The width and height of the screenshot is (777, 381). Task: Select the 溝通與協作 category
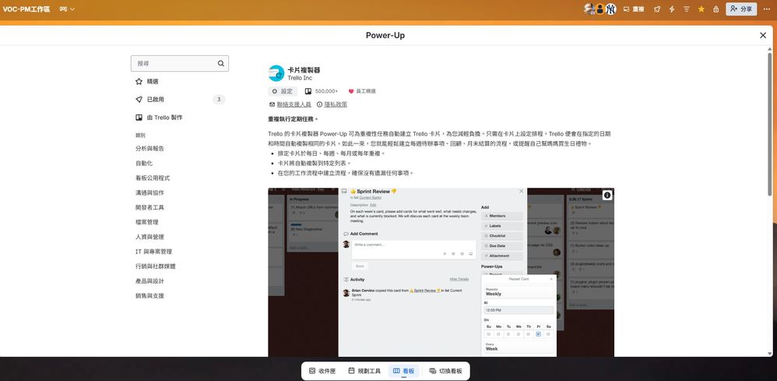pyautogui.click(x=149, y=192)
